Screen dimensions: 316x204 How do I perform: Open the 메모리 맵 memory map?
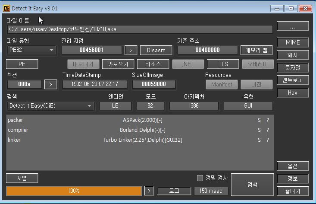coord(257,50)
